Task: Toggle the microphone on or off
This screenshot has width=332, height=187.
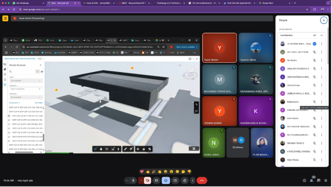Action: pyautogui.click(x=133, y=181)
